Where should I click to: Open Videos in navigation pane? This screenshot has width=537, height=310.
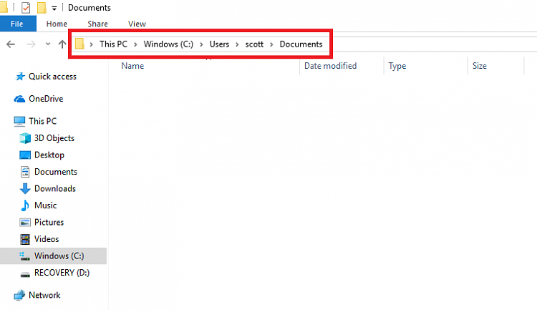(47, 238)
